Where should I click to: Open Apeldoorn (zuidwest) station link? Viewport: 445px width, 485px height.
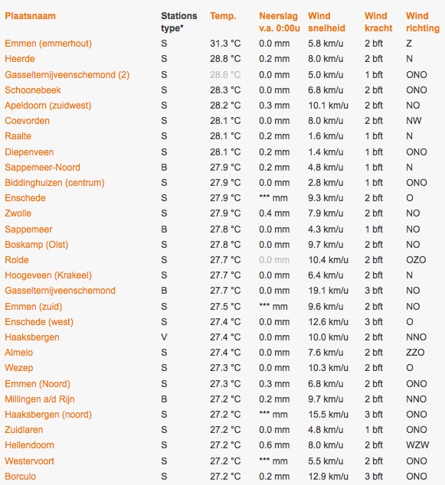click(x=48, y=106)
